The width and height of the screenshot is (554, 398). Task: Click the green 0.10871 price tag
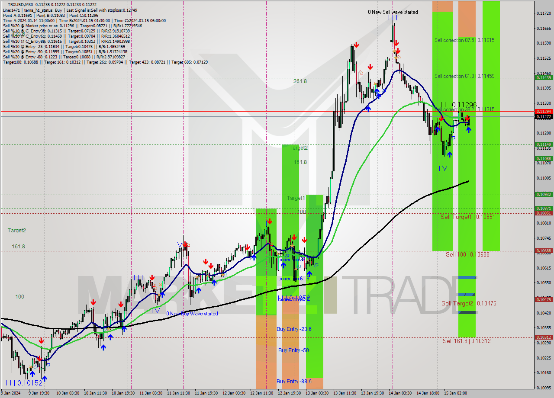pyautogui.click(x=544, y=209)
